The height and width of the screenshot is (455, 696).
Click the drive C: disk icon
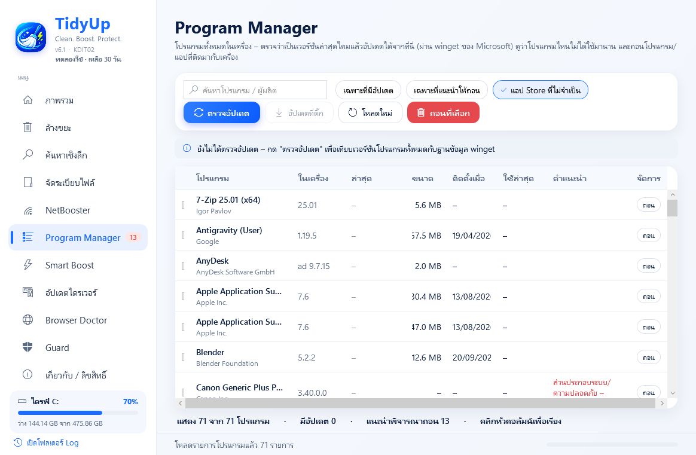click(x=22, y=401)
